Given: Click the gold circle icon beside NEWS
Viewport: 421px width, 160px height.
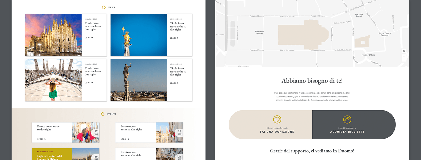Looking at the screenshot, I should pos(104,7).
